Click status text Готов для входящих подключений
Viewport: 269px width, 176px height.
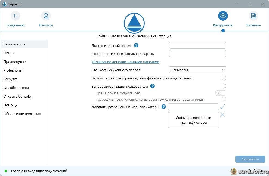(x=39, y=171)
